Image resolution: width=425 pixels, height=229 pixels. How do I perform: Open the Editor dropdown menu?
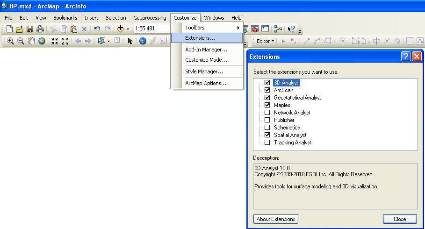click(x=266, y=41)
